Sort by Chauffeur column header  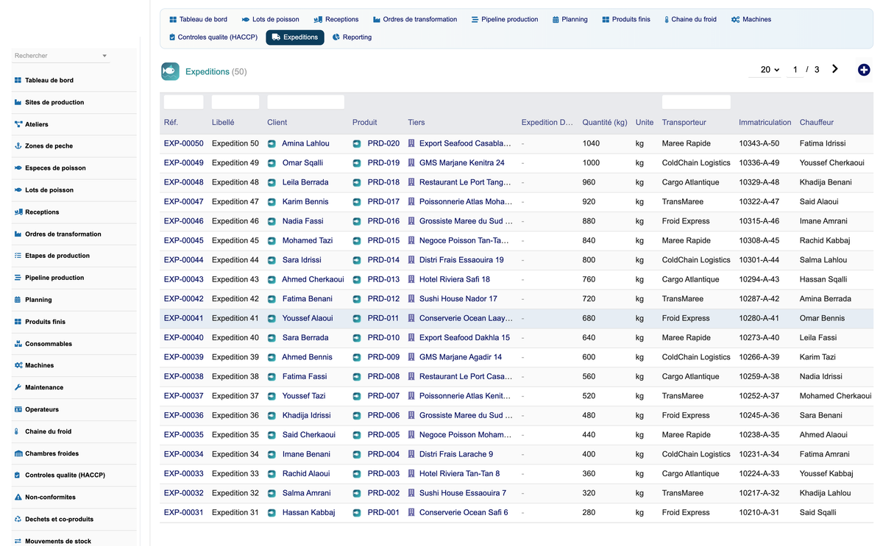pyautogui.click(x=817, y=122)
